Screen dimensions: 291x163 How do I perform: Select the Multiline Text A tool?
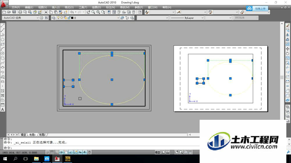point(3,110)
